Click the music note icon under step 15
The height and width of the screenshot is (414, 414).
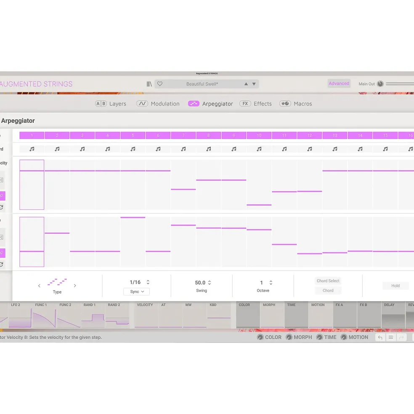[385, 149]
